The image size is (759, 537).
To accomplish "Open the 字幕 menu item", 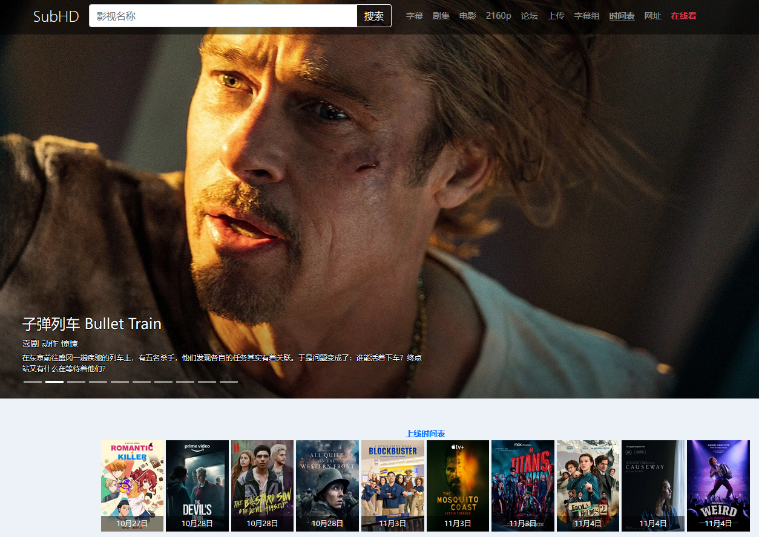I will pyautogui.click(x=414, y=16).
